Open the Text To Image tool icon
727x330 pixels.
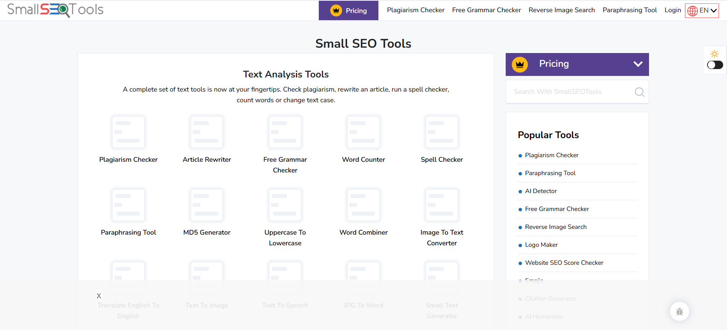pos(207,278)
